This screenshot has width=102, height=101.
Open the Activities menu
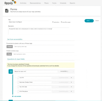pyautogui.click(x=23, y=3)
